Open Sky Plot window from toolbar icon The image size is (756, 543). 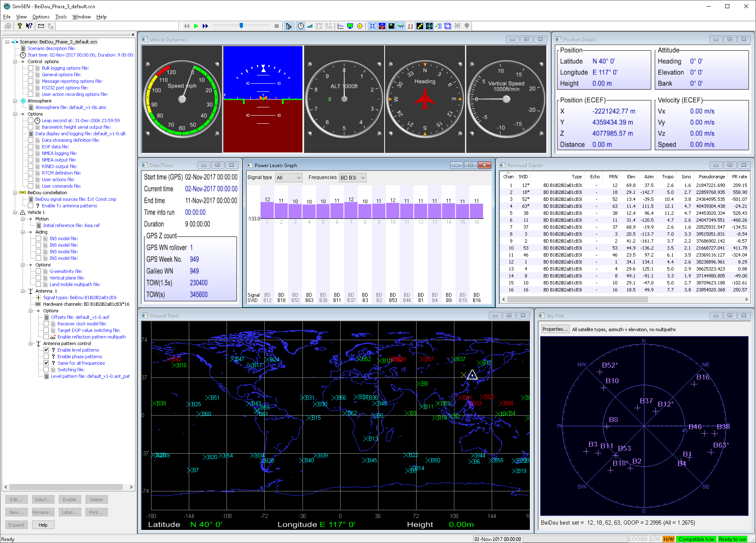pyautogui.click(x=429, y=26)
